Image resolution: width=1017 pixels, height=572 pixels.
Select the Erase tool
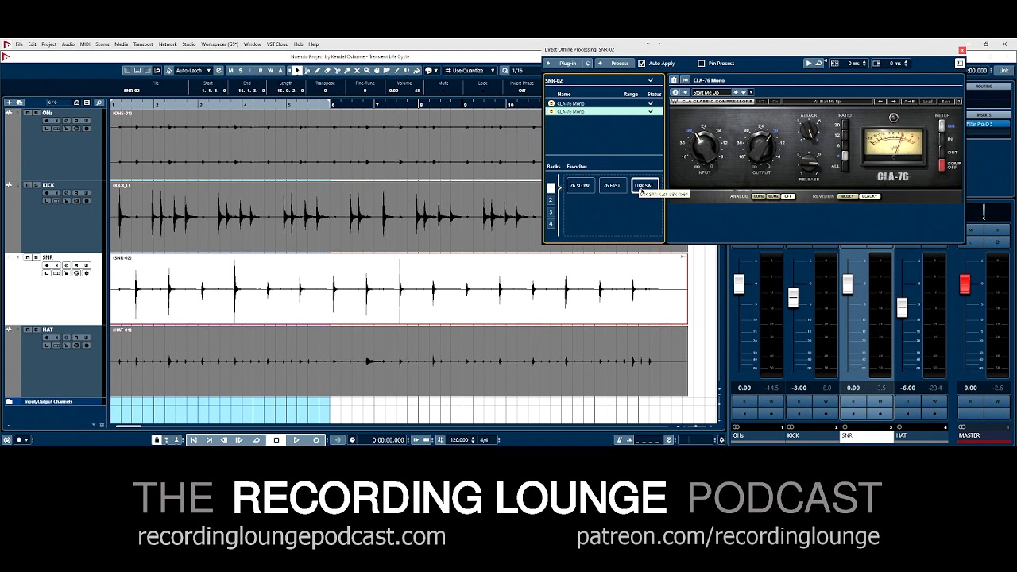click(327, 71)
